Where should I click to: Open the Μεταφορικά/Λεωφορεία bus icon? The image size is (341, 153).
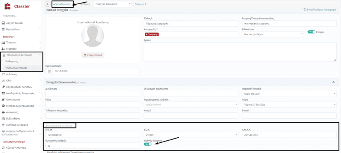coord(3,106)
